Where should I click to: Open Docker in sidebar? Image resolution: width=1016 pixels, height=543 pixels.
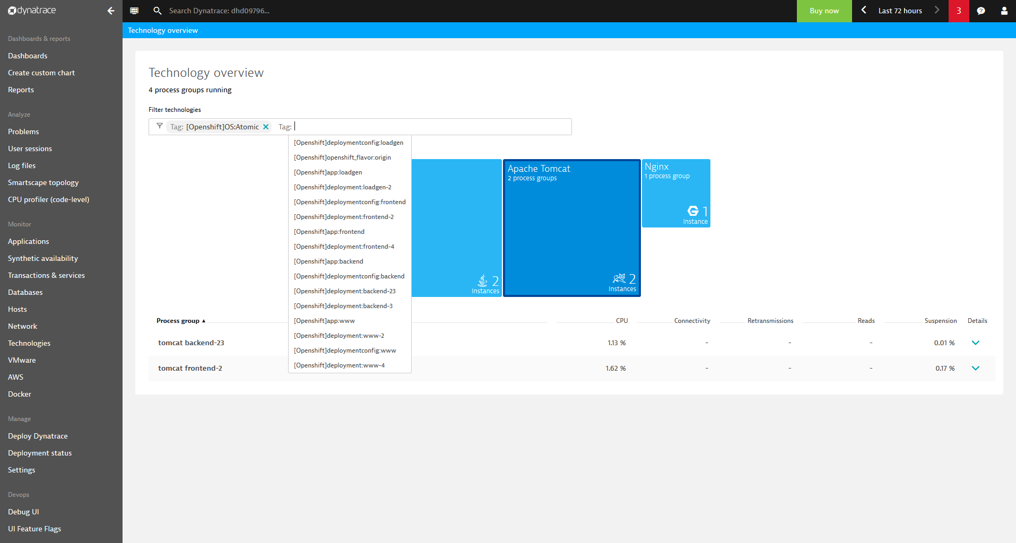pos(20,394)
